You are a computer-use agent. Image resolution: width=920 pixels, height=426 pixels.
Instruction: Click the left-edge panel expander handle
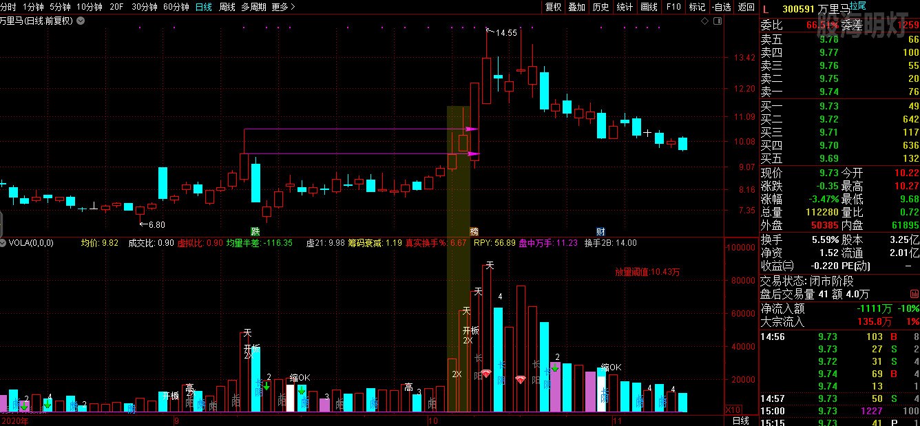pyautogui.click(x=1, y=225)
